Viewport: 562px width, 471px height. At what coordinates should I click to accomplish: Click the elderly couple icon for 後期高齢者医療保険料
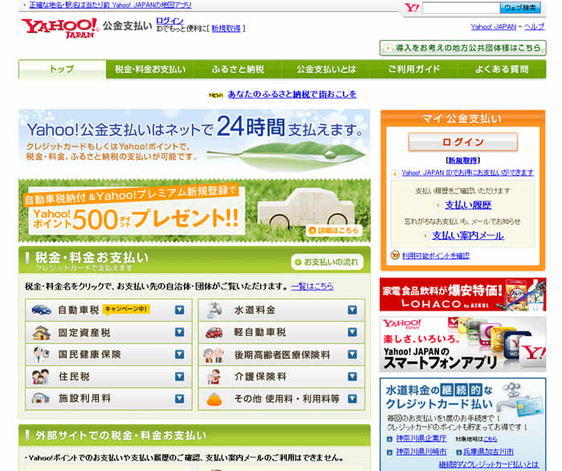(214, 355)
